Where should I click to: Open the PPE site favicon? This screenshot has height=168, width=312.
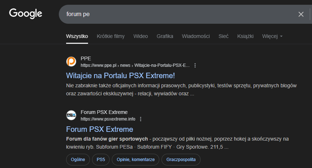71,61
